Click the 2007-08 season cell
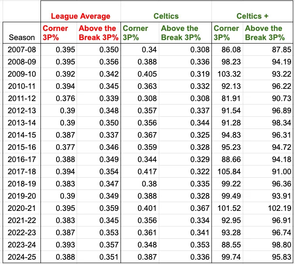 [22, 50]
